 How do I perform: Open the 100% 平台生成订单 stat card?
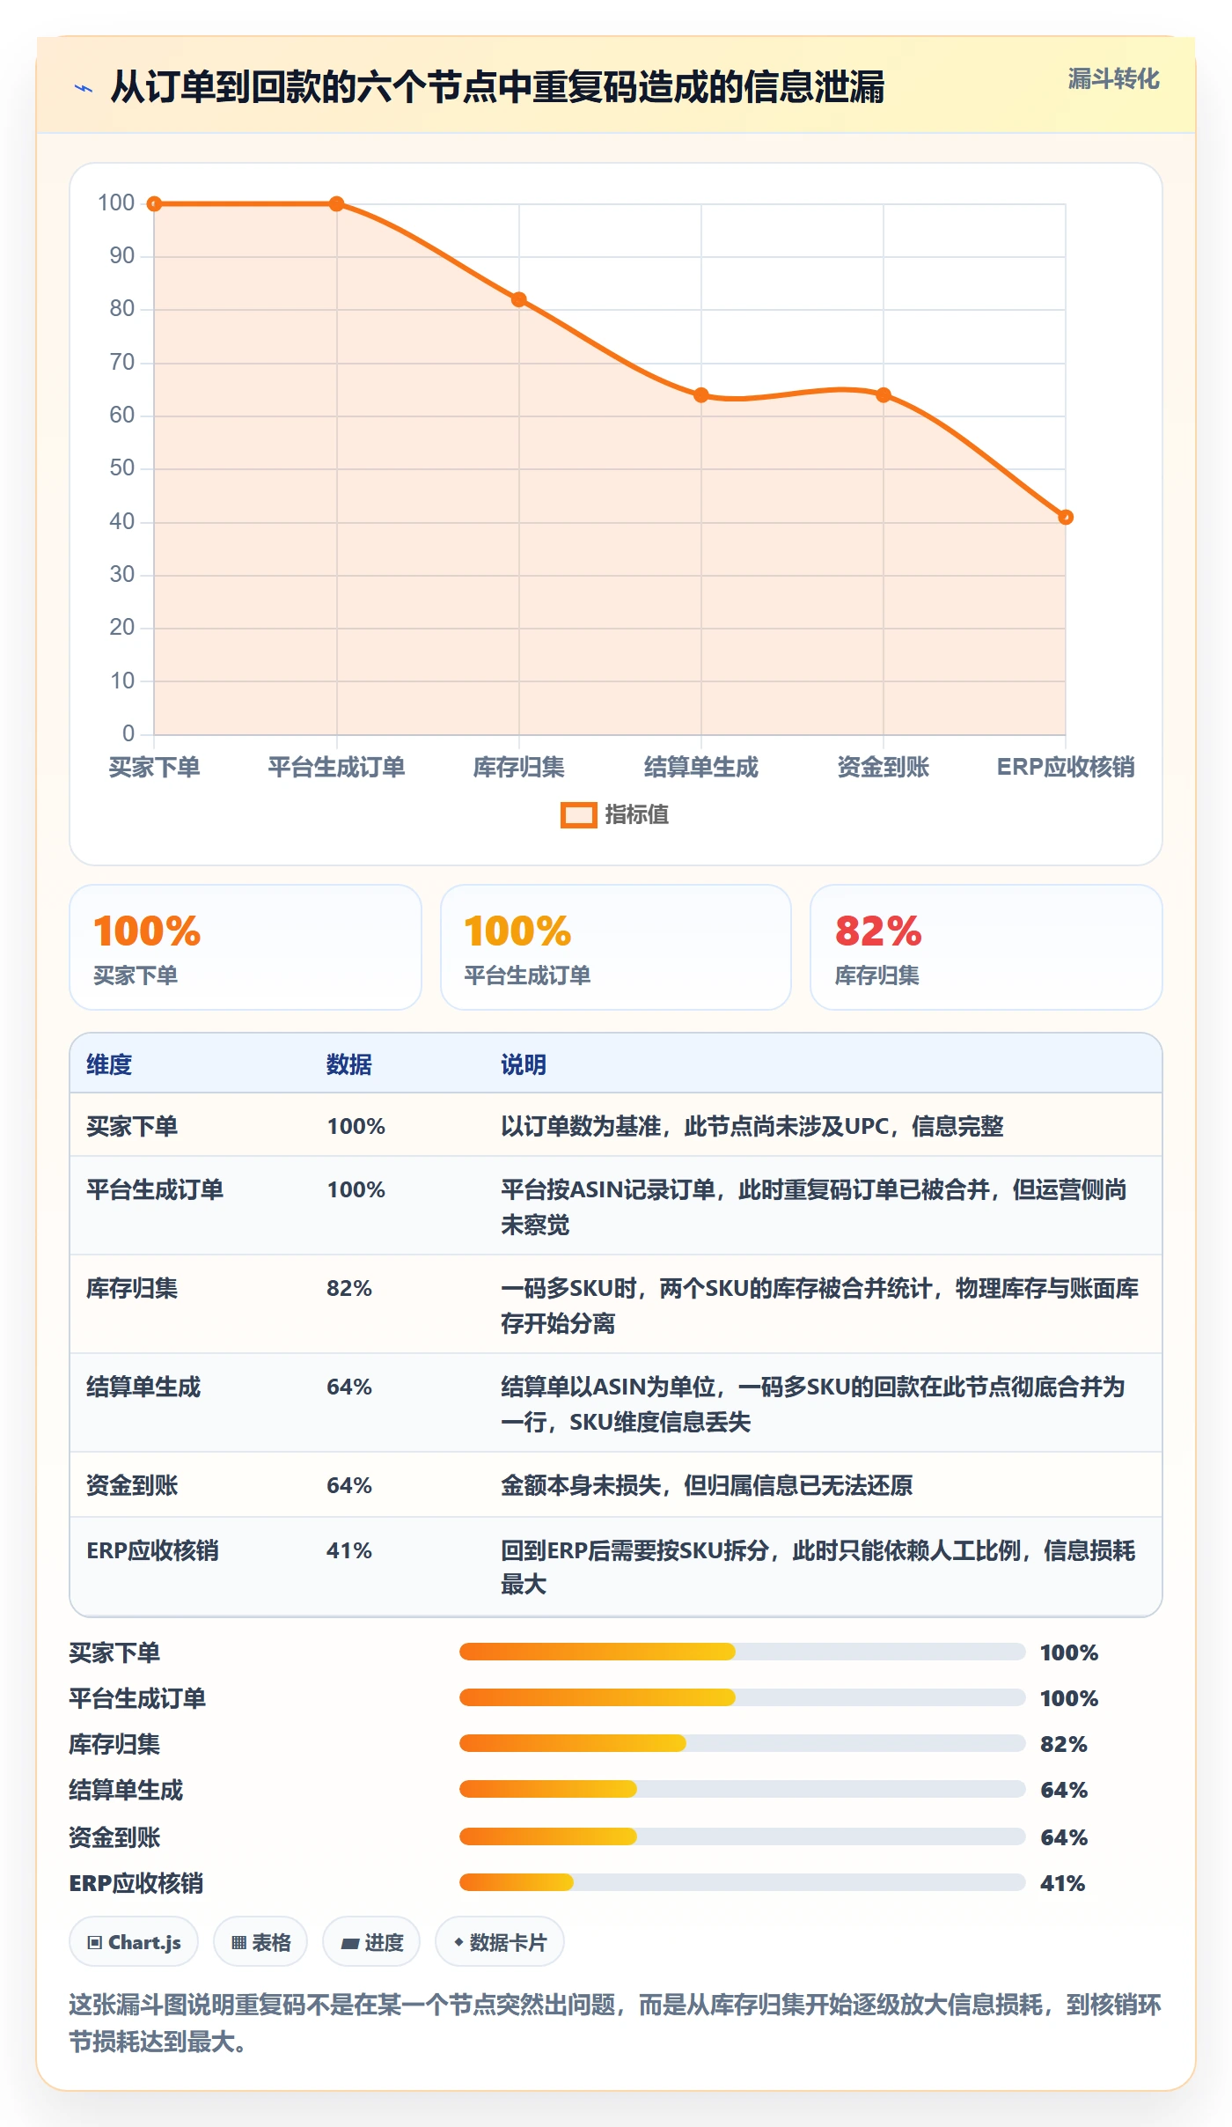pos(616,947)
